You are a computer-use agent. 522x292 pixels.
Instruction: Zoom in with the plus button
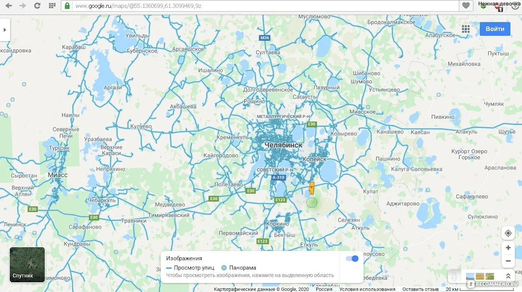click(x=508, y=248)
